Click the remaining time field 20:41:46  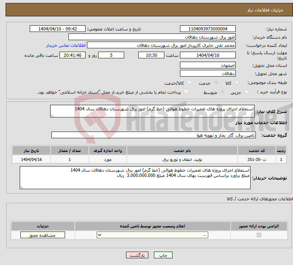[73, 55]
